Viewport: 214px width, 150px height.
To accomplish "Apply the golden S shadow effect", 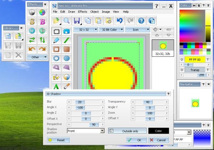I will coord(32,21).
